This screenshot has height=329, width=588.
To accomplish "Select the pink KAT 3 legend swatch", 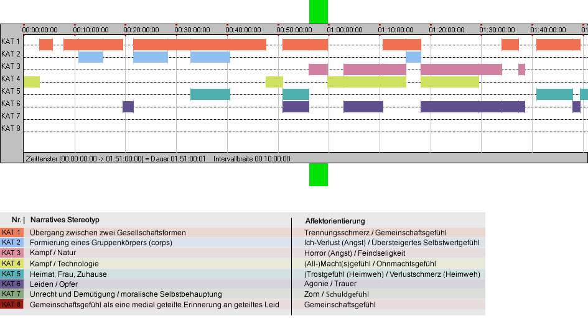I will [x=12, y=253].
